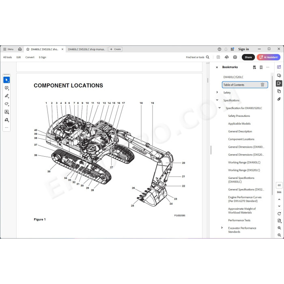
Task: Open the Edit menu
Action: tap(19, 57)
